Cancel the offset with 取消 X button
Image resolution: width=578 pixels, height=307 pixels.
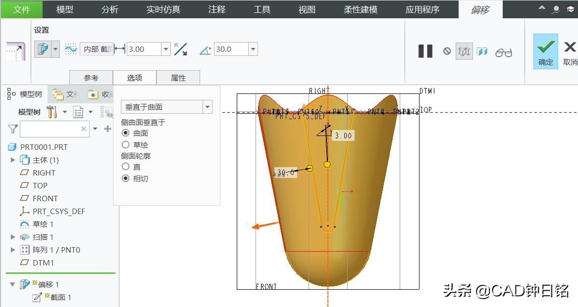(570, 52)
